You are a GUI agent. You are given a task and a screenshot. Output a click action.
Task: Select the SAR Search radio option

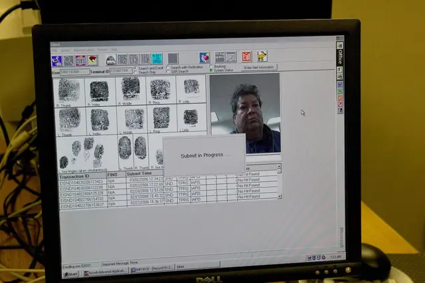[x=167, y=70]
